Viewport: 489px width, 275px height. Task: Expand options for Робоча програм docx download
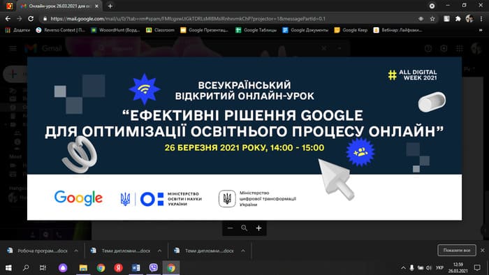(x=76, y=251)
